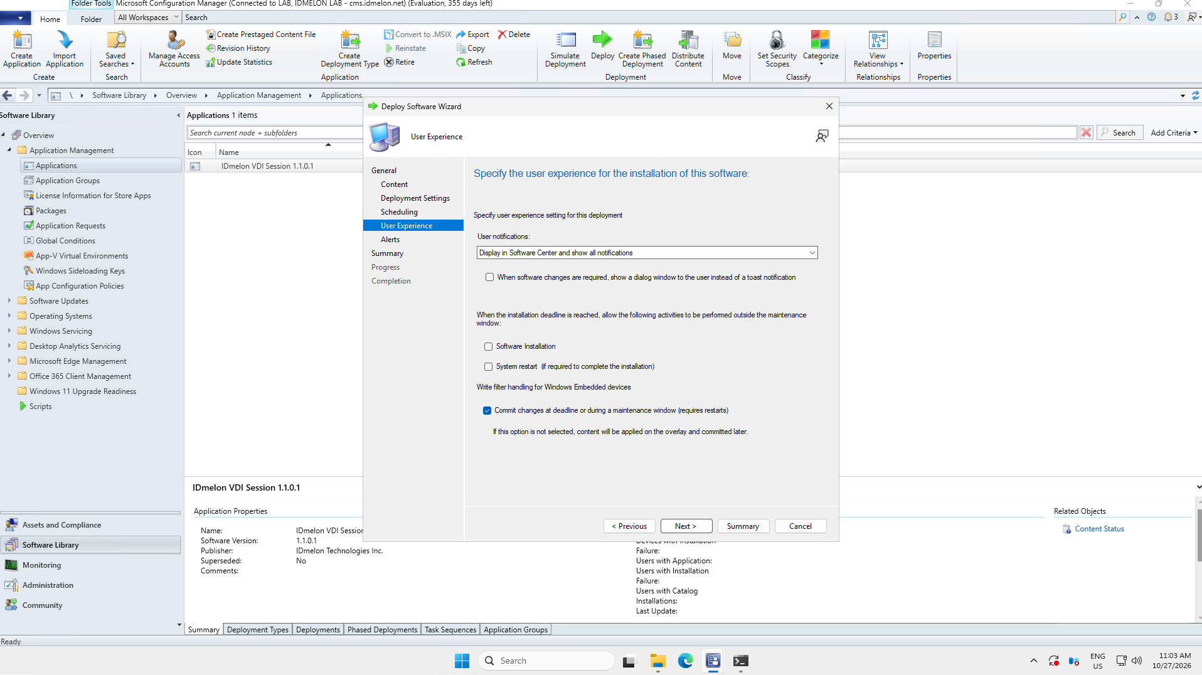Screen dimensions: 1202x675
Task: Toggle the show dialog window instead of toast checkbox
Action: coord(489,277)
